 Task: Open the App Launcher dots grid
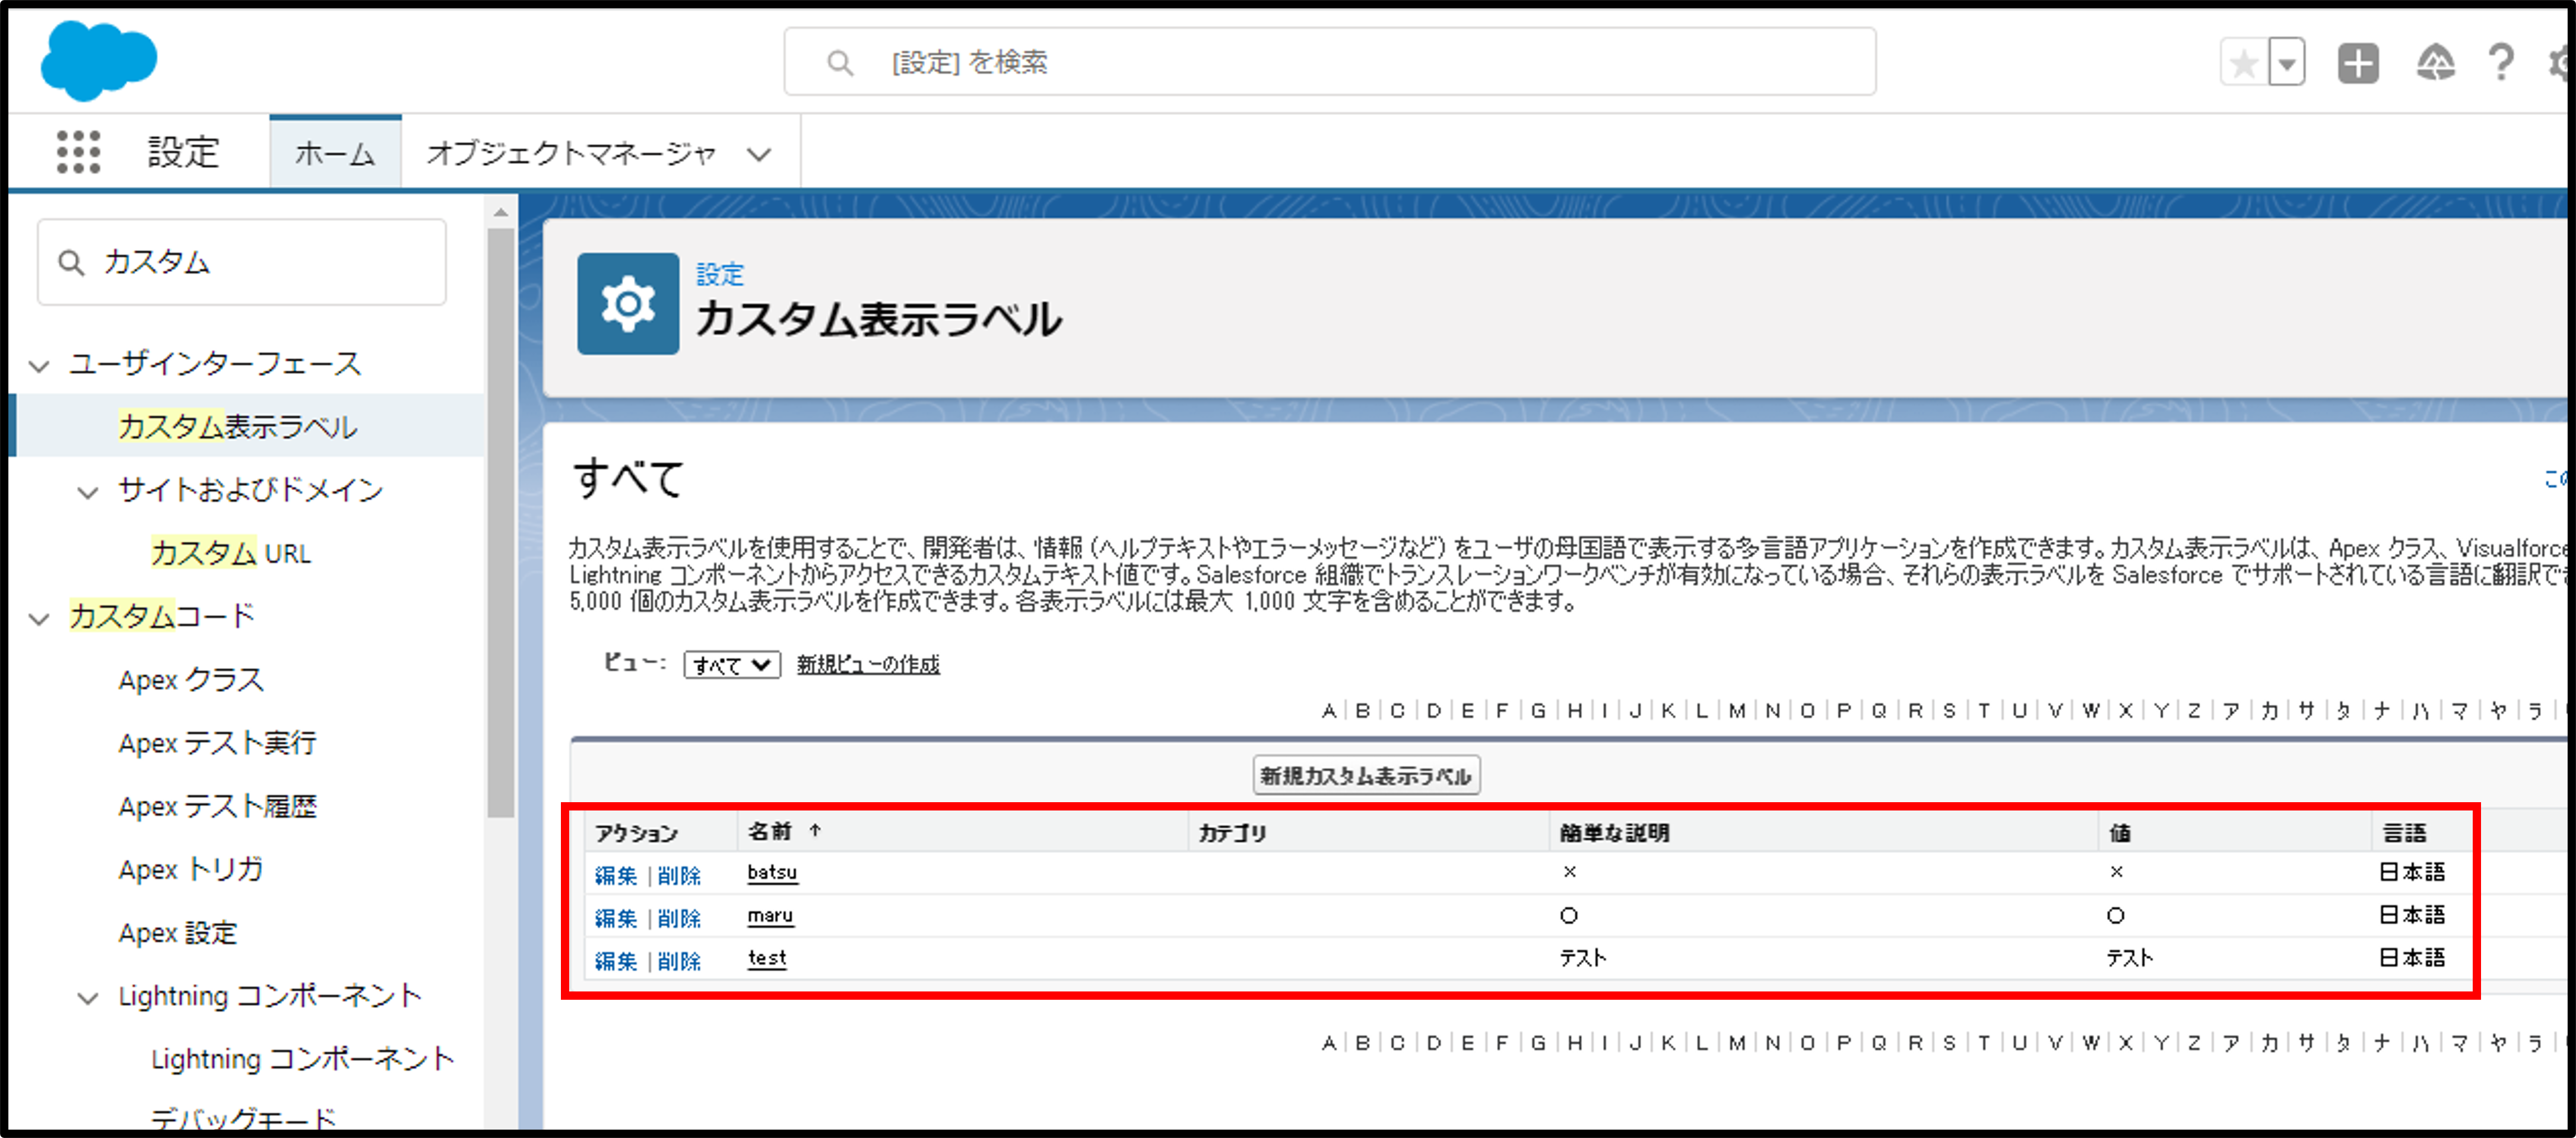[78, 152]
